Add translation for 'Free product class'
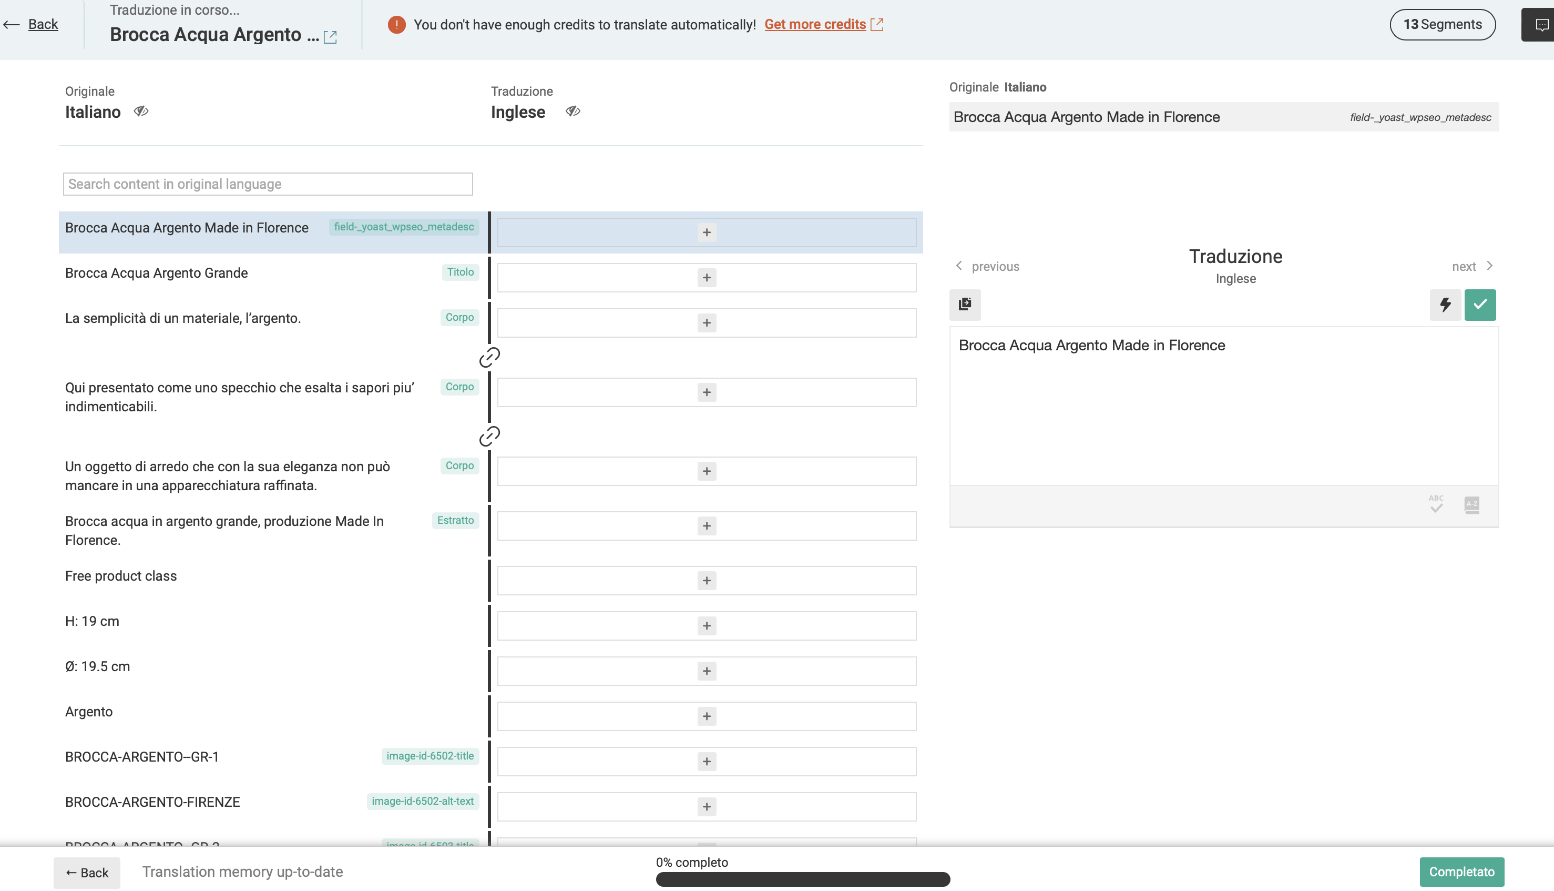Viewport: 1554px width, 891px height. coord(707,580)
